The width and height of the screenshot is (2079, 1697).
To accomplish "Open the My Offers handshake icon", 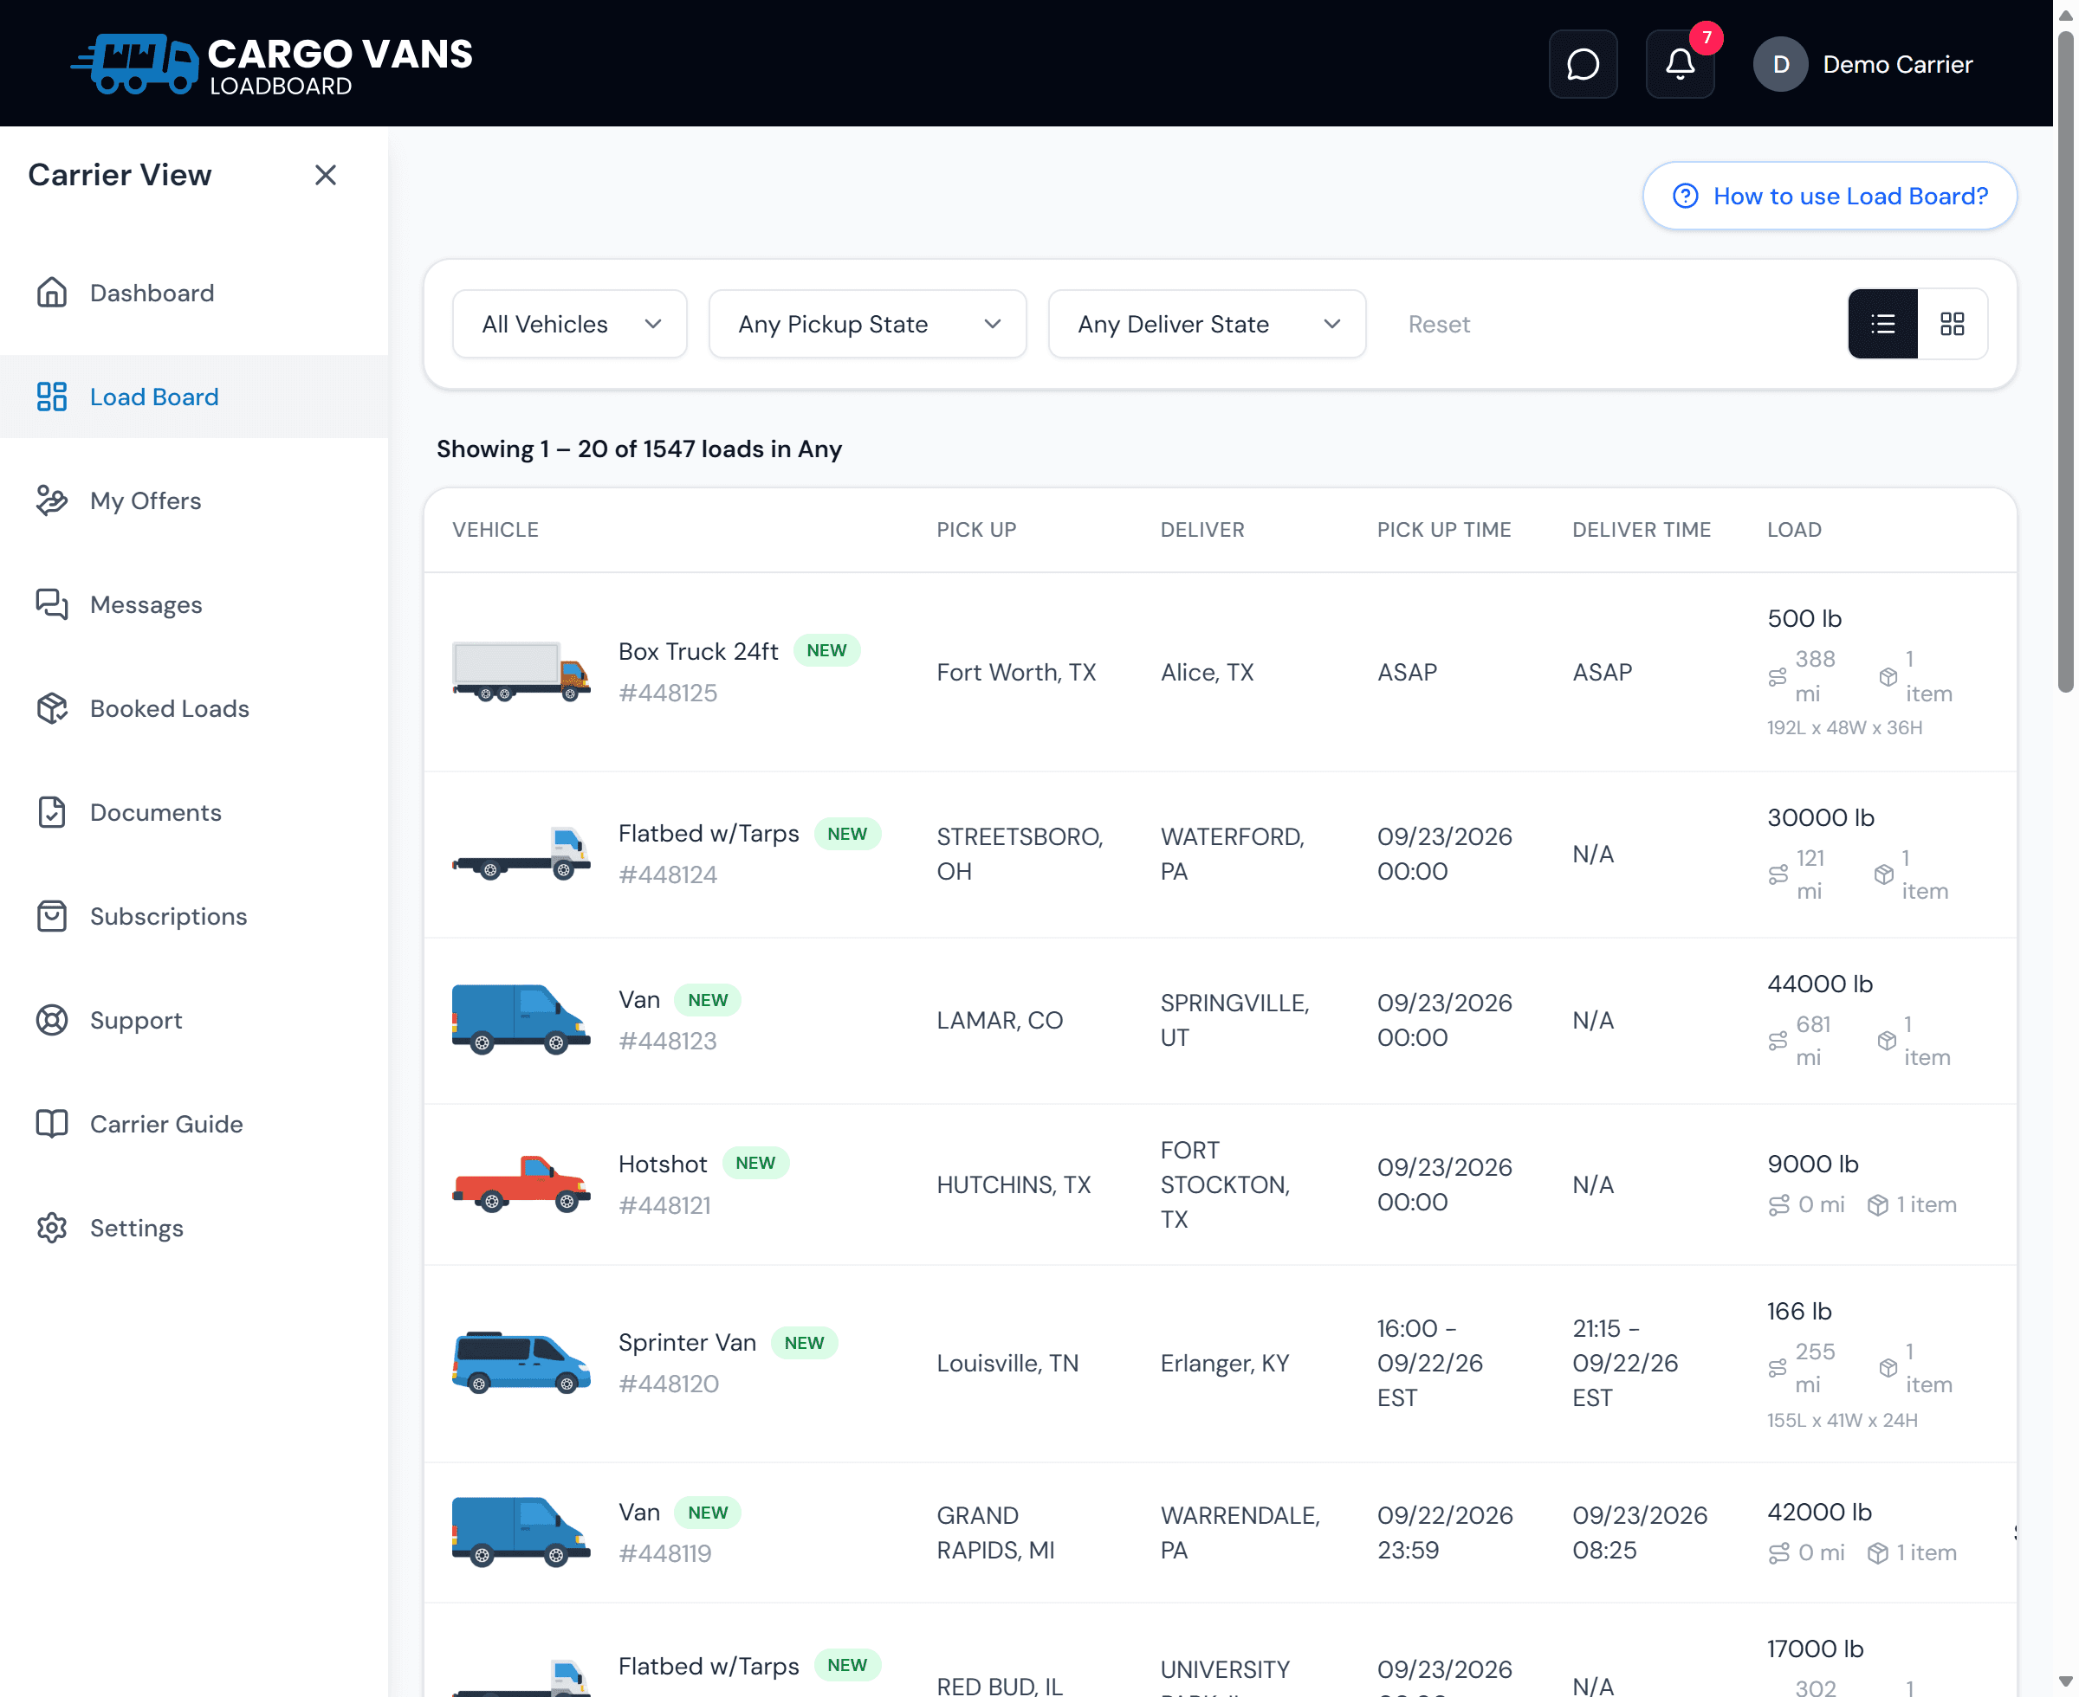I will (52, 500).
